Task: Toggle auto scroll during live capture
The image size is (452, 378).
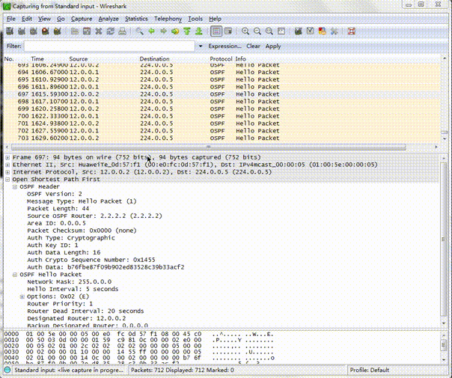Action: (228, 31)
